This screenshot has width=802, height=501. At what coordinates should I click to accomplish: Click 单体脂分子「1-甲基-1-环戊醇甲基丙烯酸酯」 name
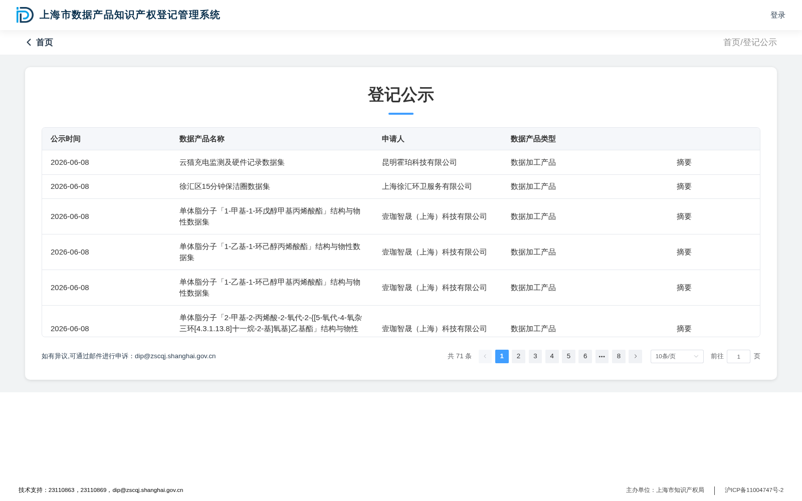tap(270, 216)
